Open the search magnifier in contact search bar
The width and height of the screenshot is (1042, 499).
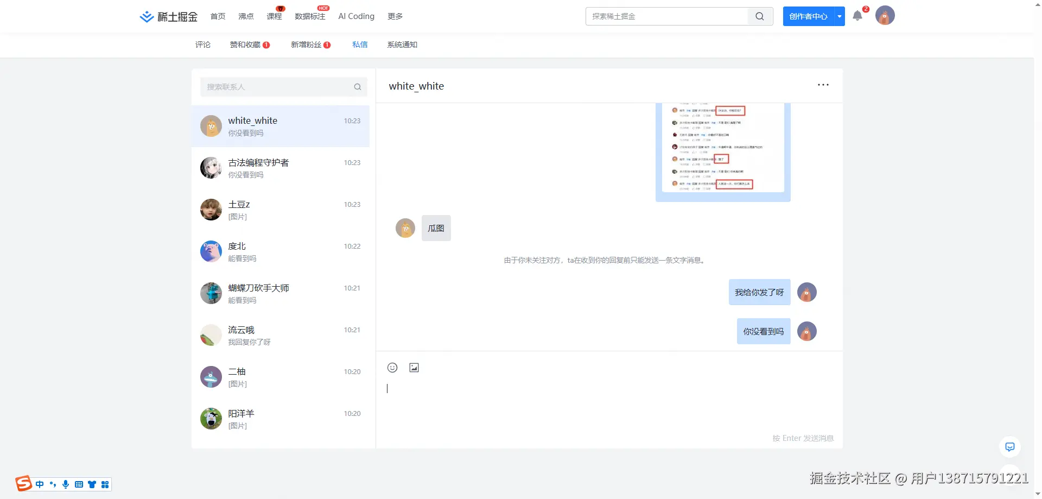[x=358, y=87]
